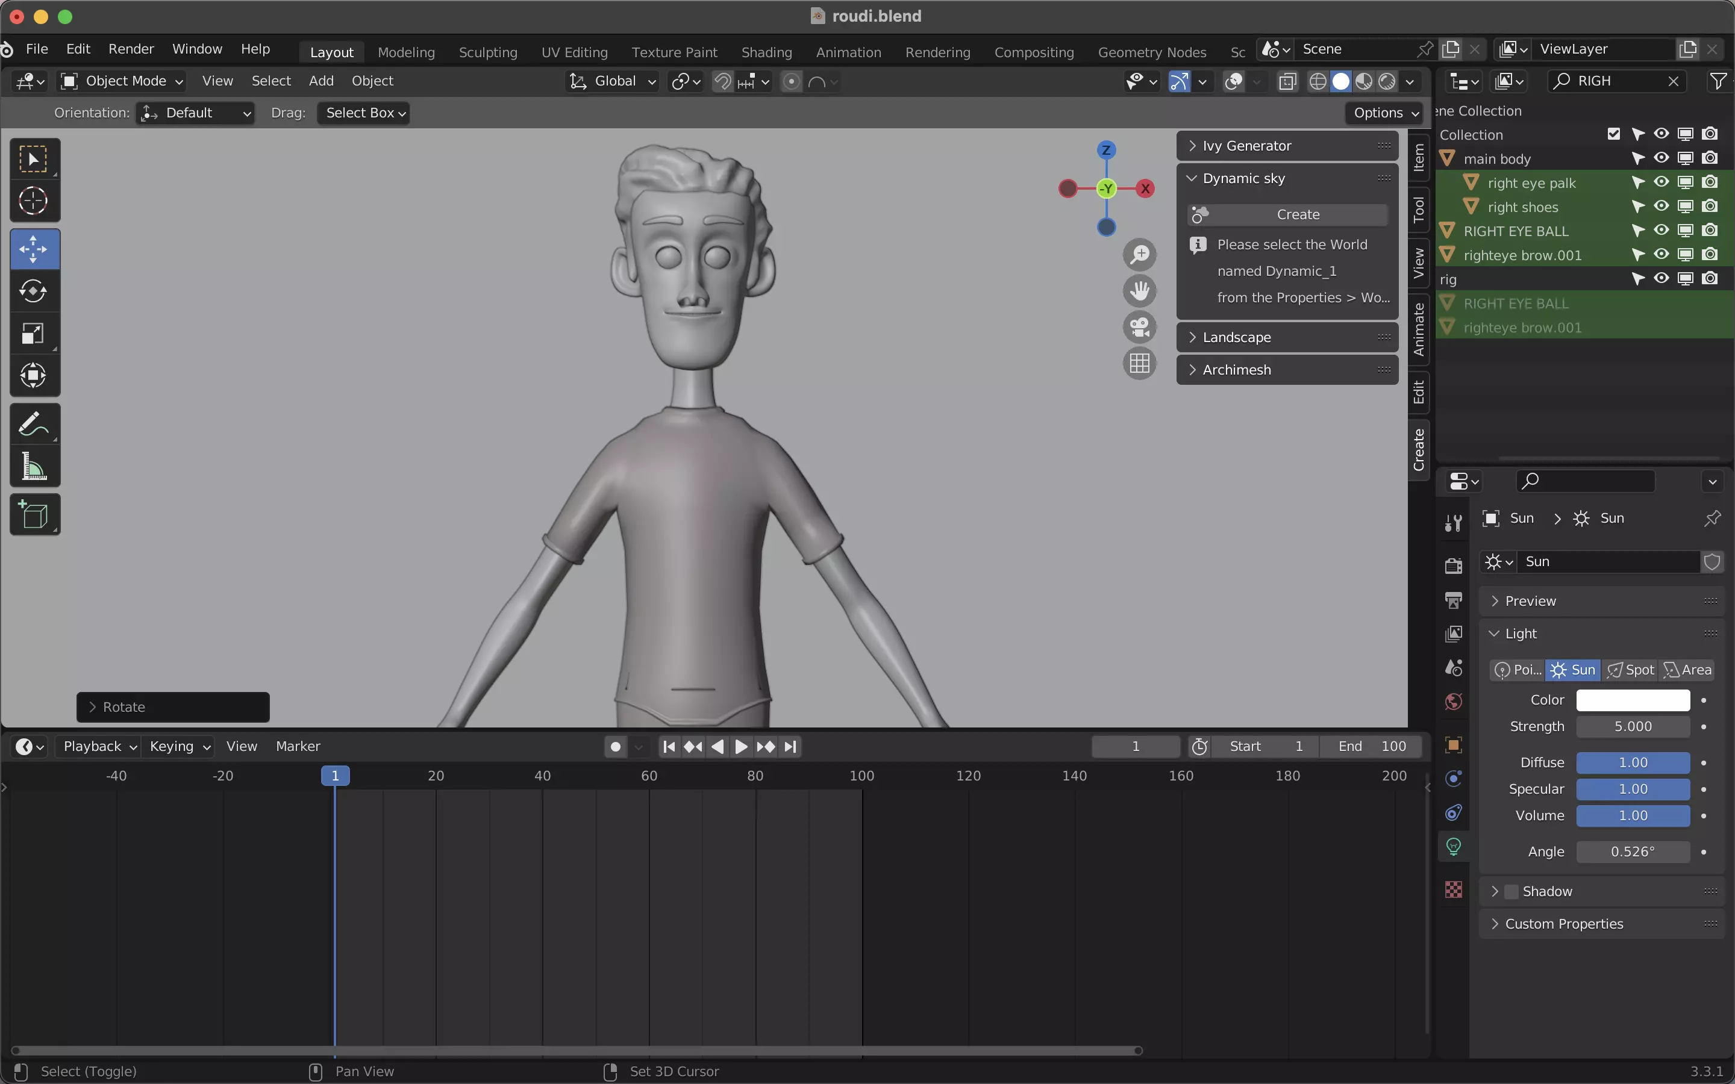Open the Object properties tab

tap(1453, 745)
